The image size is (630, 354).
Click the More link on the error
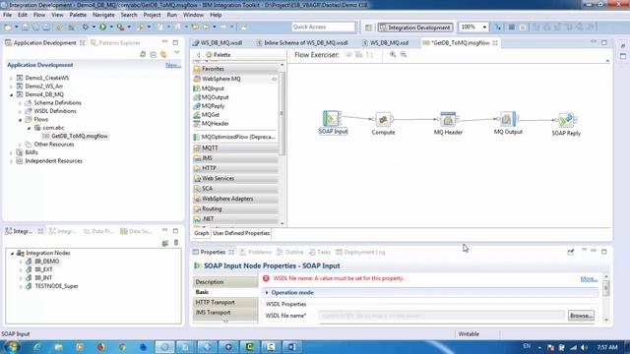tap(589, 279)
